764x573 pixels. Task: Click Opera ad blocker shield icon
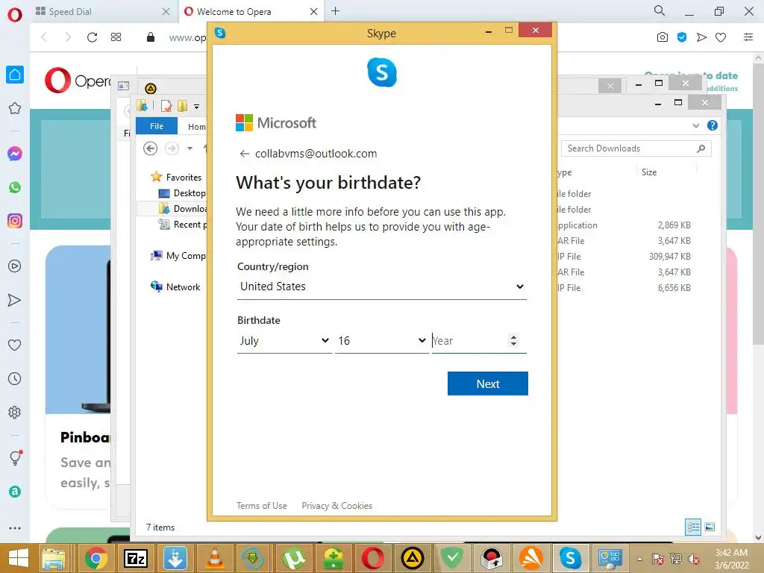682,37
